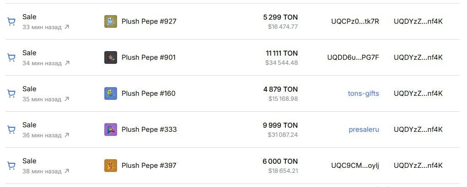The image size is (467, 187).
Task: Click cart icon of Plush Pepe #397 sale
Action: tap(11, 166)
